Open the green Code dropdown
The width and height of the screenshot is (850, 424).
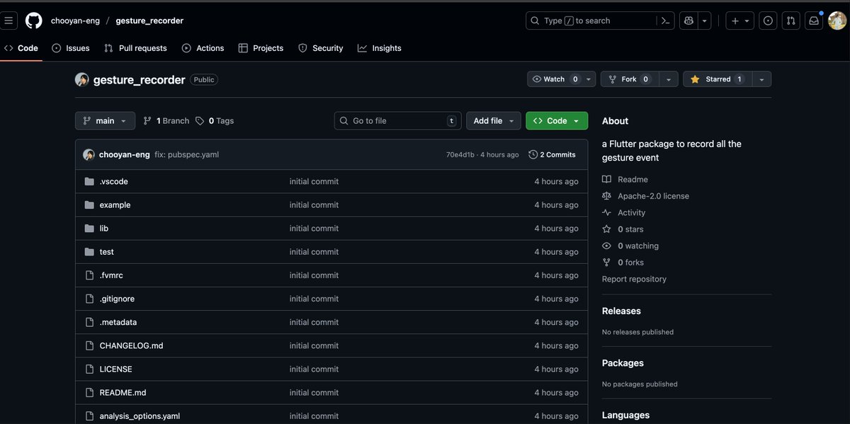coord(557,121)
